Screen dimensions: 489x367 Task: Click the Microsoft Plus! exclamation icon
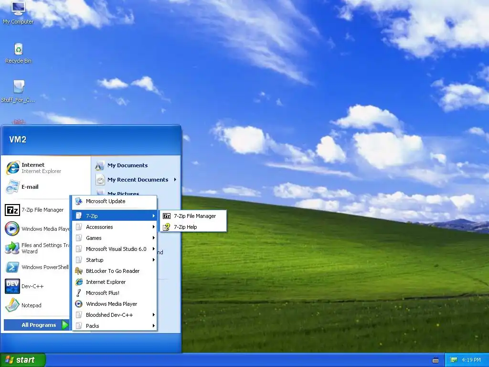tap(79, 293)
